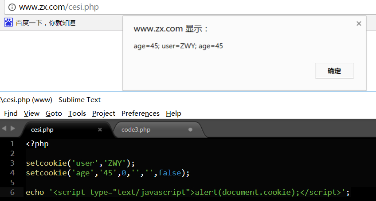Click the Baidu paw bookmark icon
376x201 pixels.
coord(8,22)
